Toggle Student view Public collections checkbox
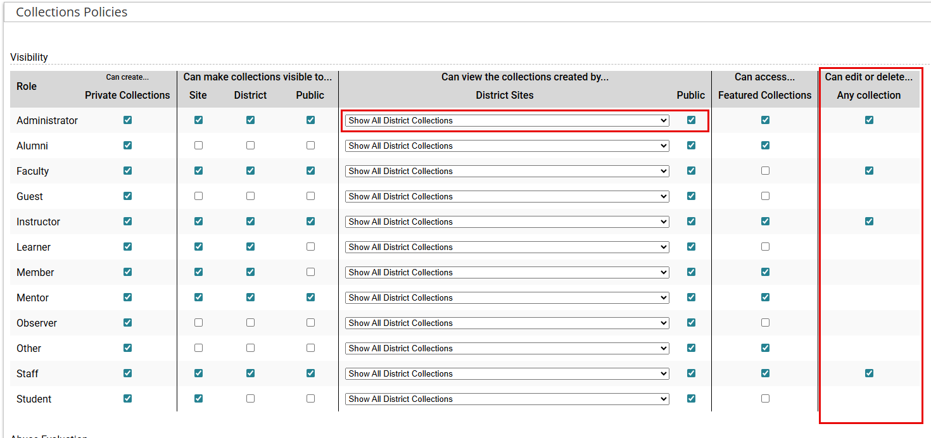The width and height of the screenshot is (931, 438). [692, 399]
